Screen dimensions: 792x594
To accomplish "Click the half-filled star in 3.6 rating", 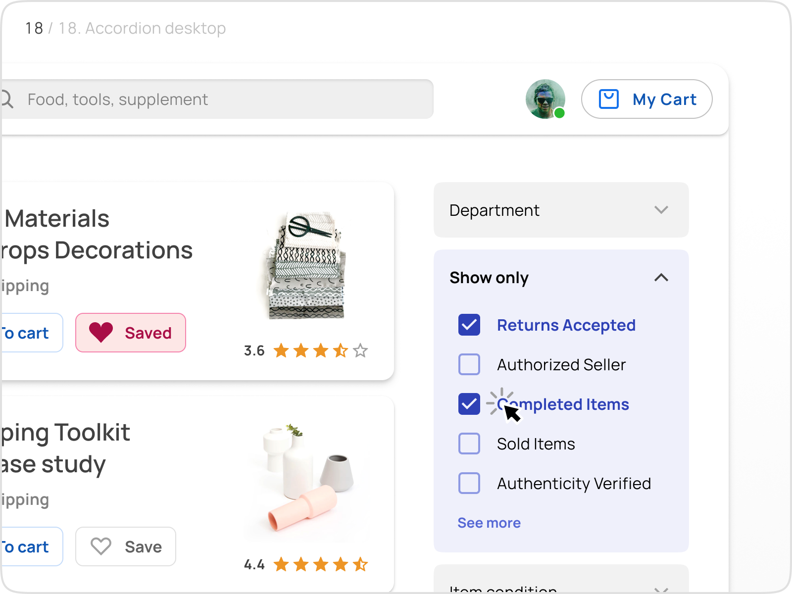I will click(x=341, y=351).
